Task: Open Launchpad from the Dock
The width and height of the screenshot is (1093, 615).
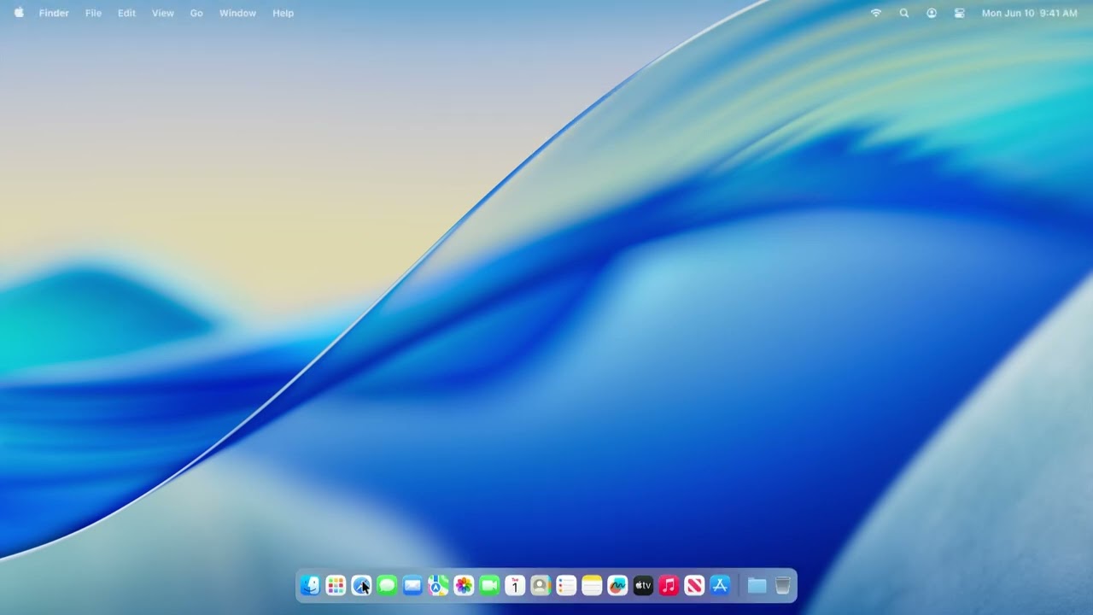Action: (336, 585)
